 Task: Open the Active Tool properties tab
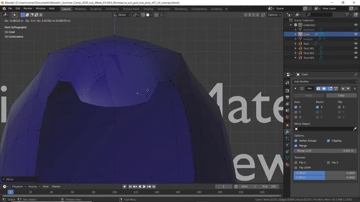coord(287,82)
